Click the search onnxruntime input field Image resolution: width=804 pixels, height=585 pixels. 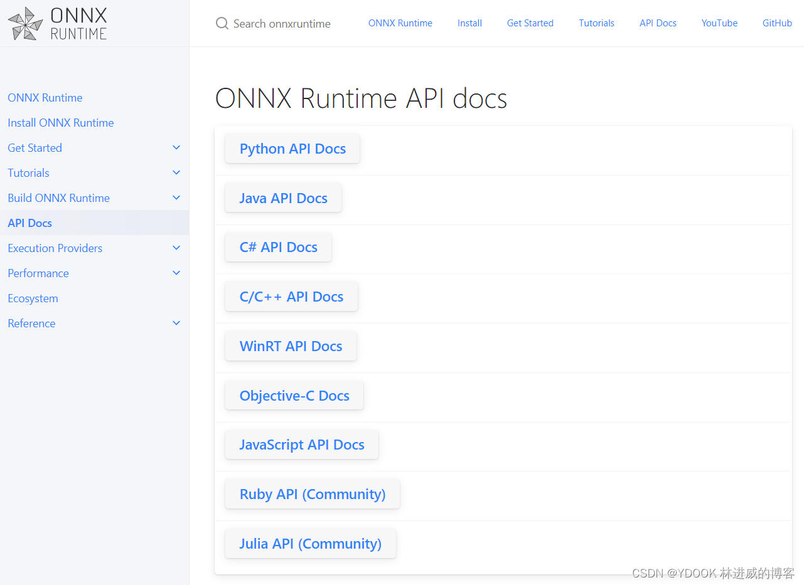[282, 23]
